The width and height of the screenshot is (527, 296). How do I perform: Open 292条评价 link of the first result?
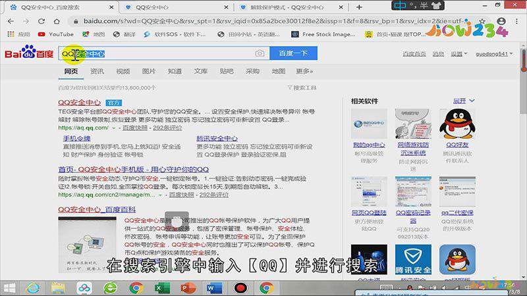point(167,128)
